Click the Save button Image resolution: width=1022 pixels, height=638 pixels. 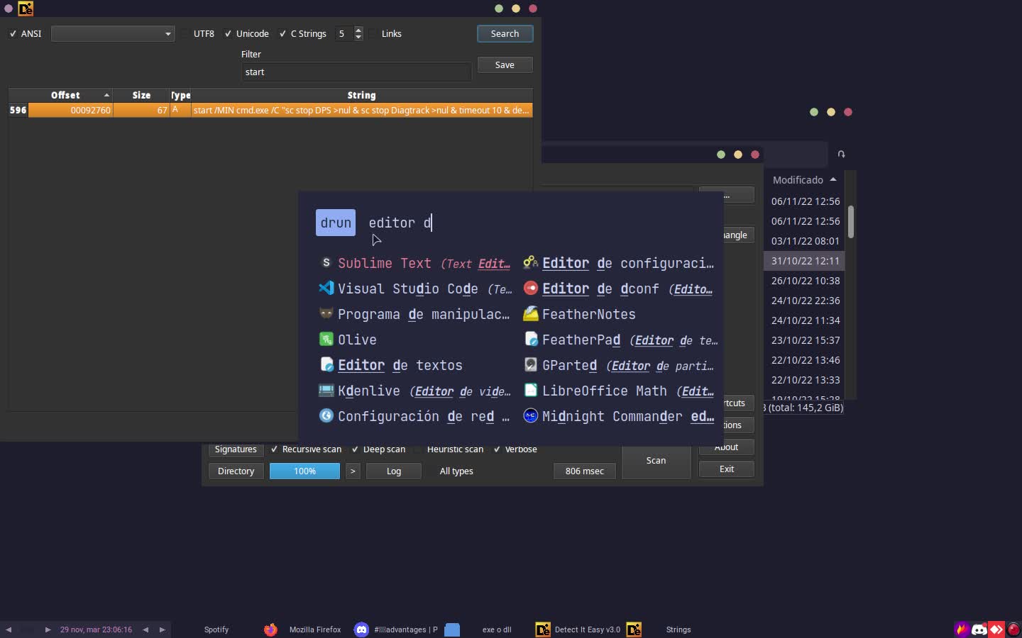(x=505, y=65)
